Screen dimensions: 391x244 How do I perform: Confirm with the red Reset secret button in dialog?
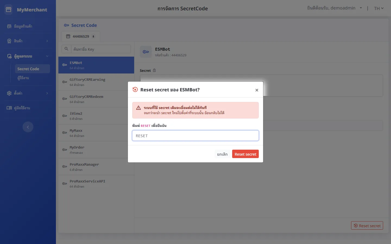point(245,154)
